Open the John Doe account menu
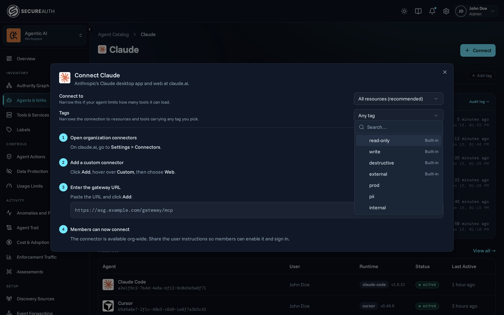The height and width of the screenshot is (315, 504). coord(476,11)
